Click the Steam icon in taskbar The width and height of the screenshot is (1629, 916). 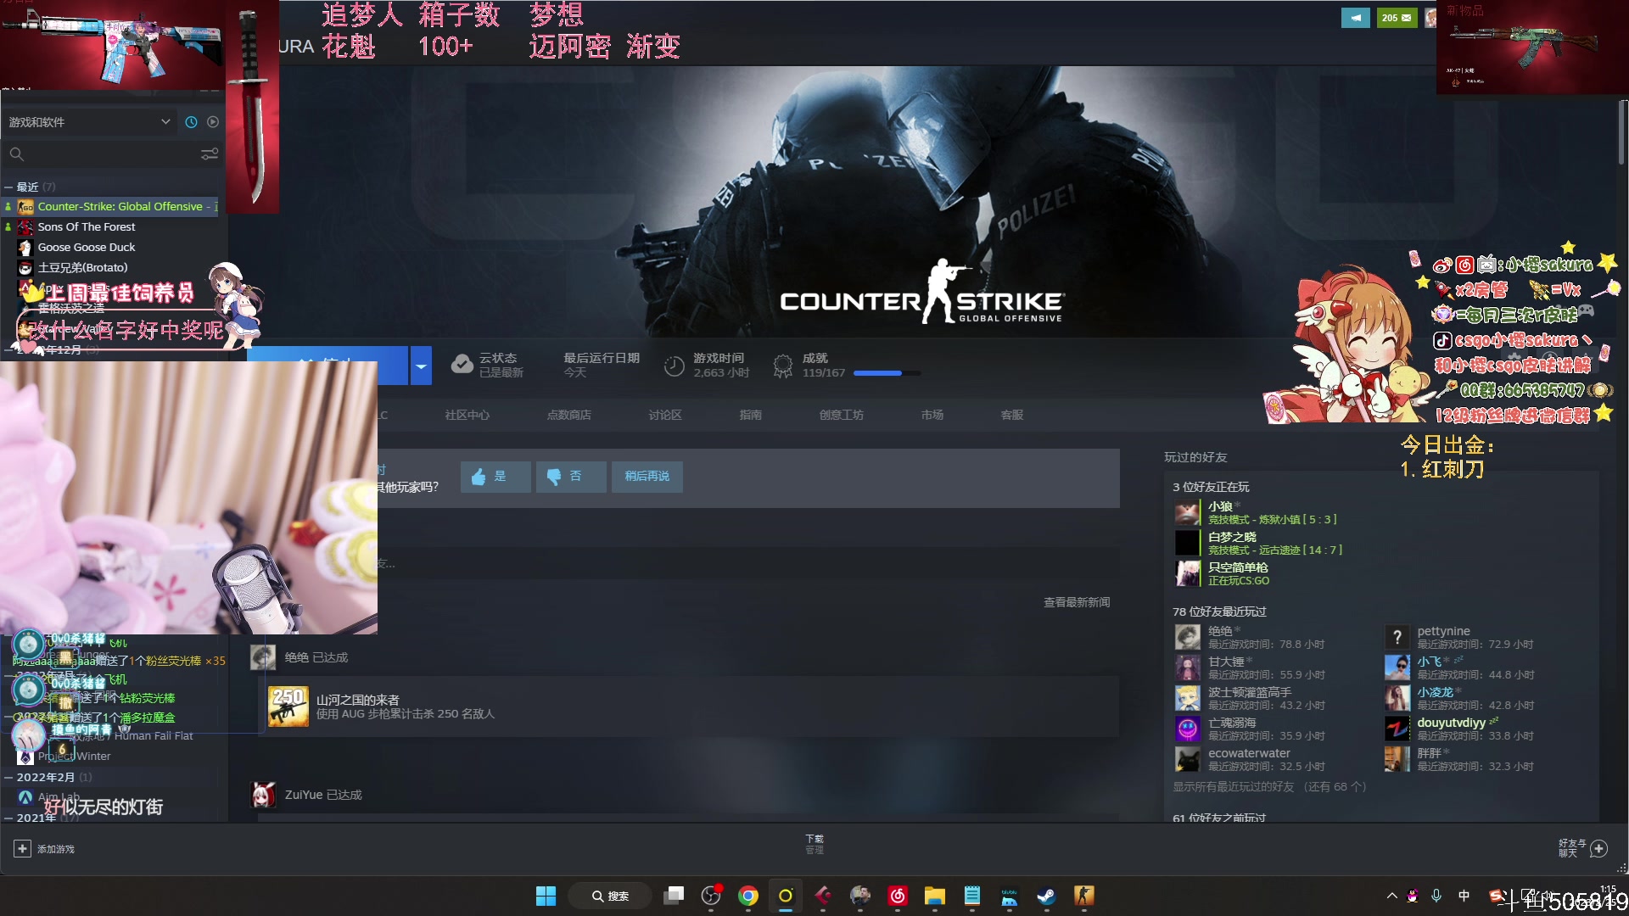click(1046, 896)
